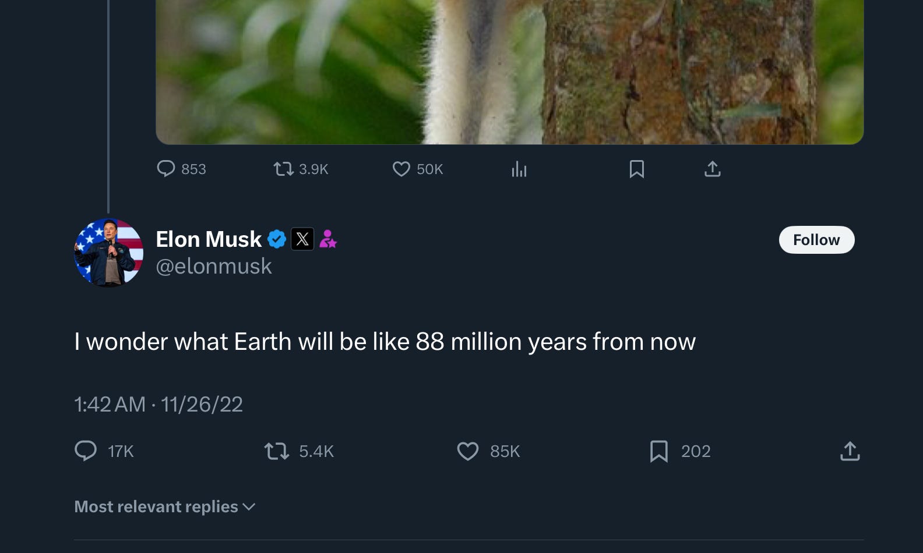
Task: Share Elon Musk's tweet via upload icon
Action: click(x=850, y=451)
